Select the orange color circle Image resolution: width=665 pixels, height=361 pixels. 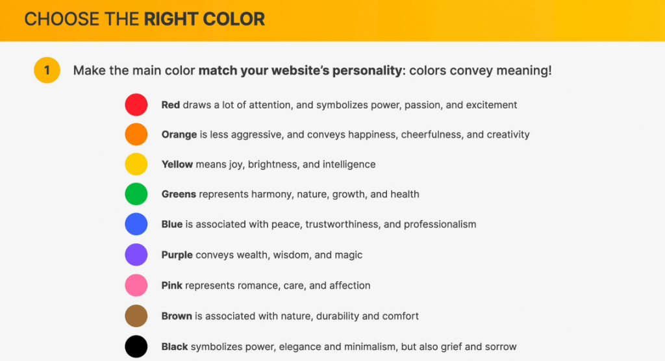click(136, 134)
